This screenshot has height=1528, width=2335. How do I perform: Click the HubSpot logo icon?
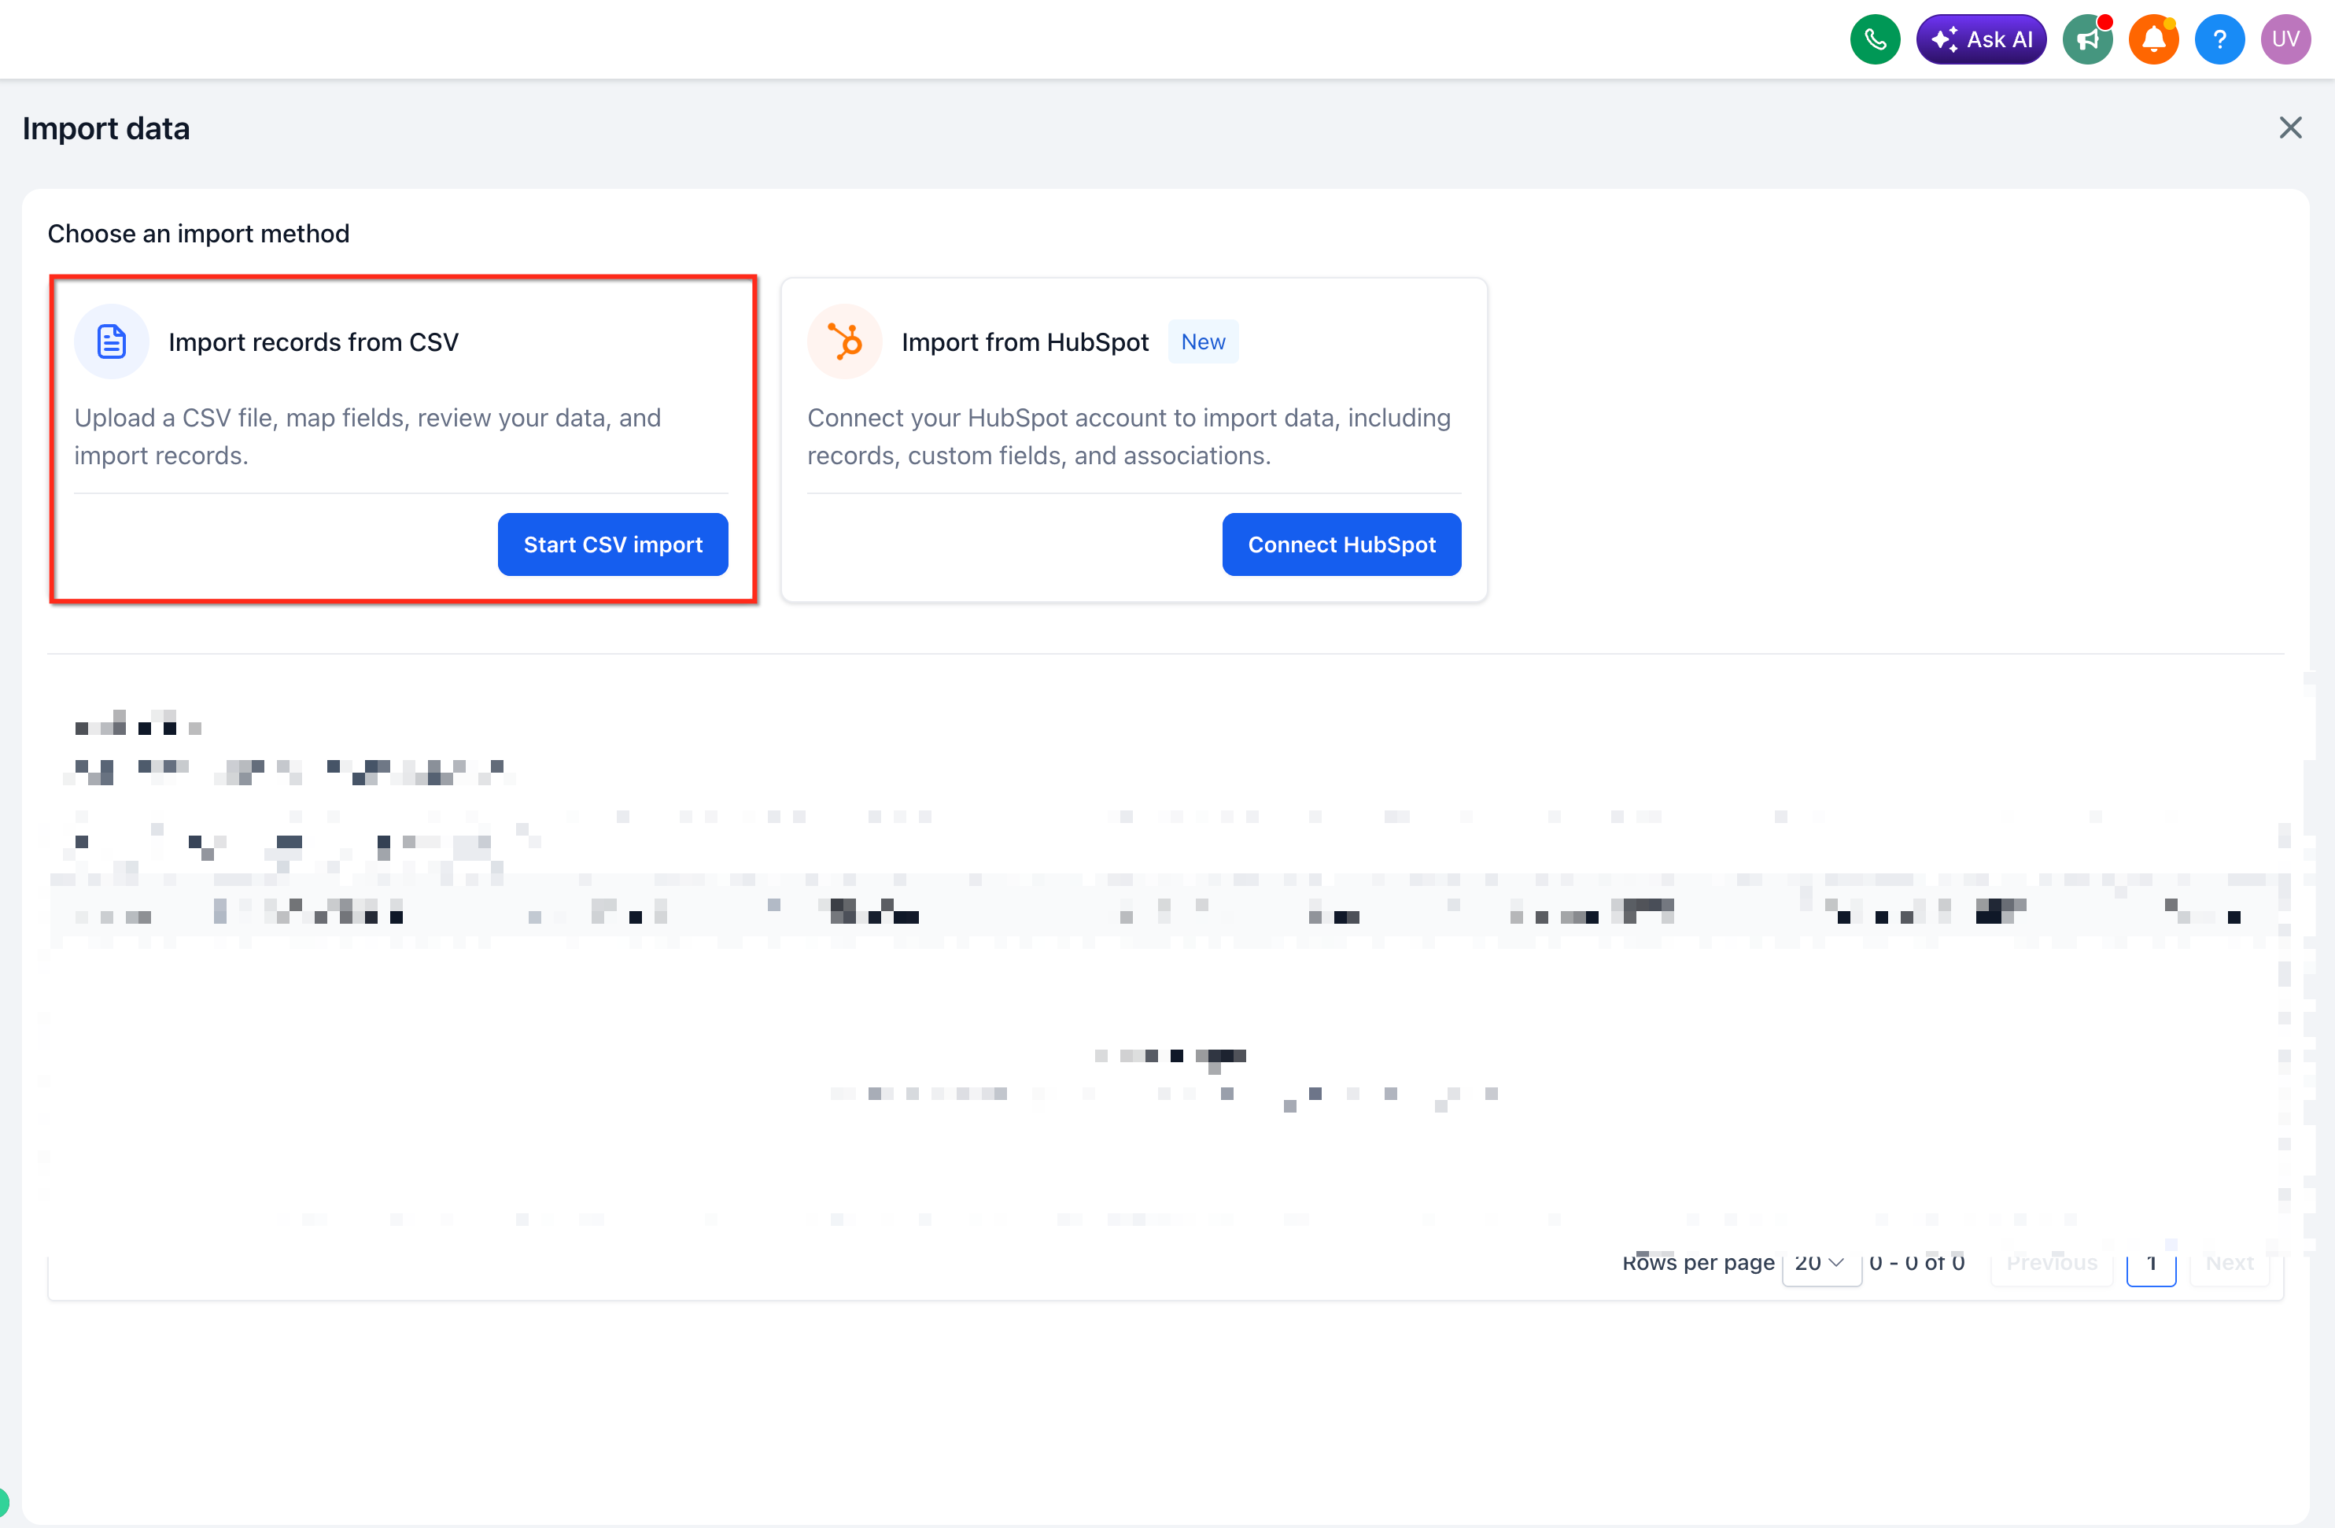[x=845, y=341]
